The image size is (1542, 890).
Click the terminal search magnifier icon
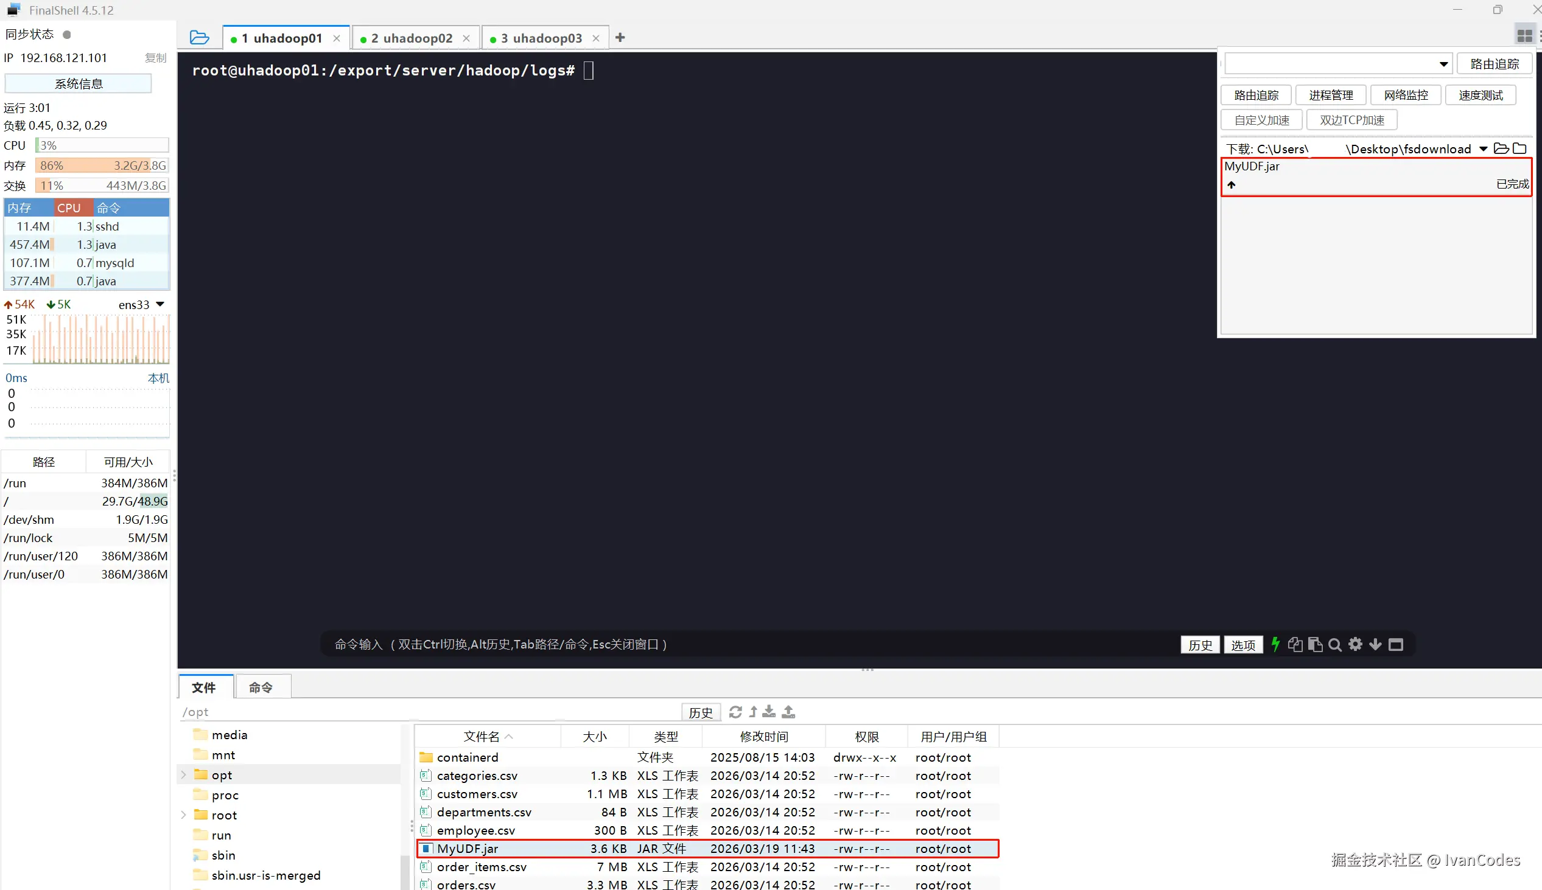(1335, 645)
